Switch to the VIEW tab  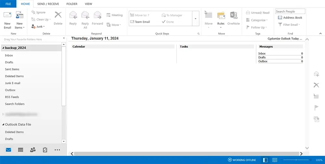coord(88,4)
